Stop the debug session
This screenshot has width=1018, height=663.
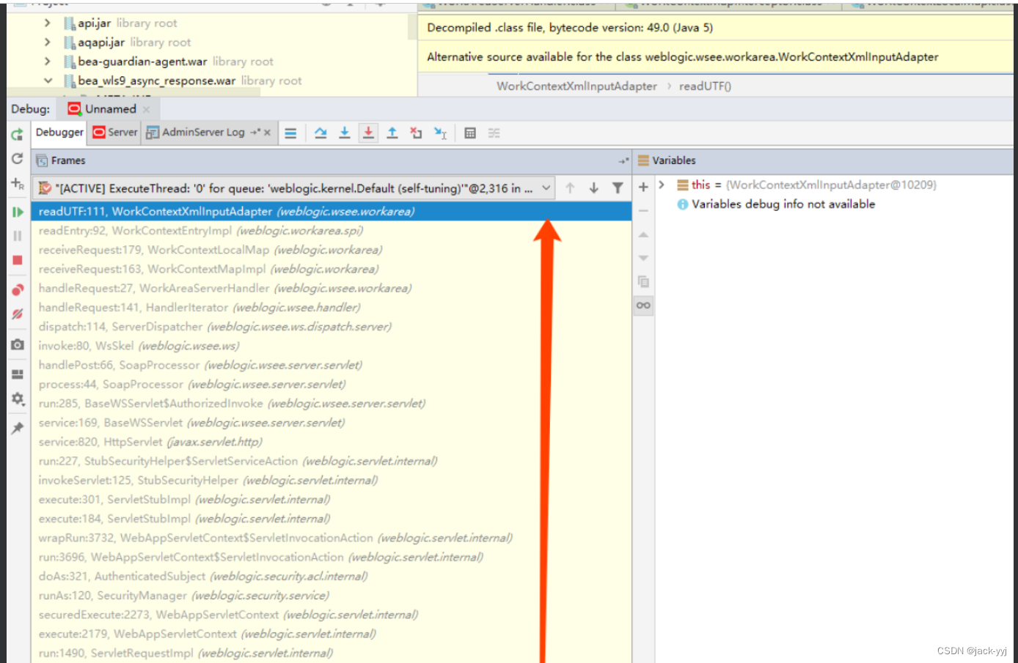18,260
